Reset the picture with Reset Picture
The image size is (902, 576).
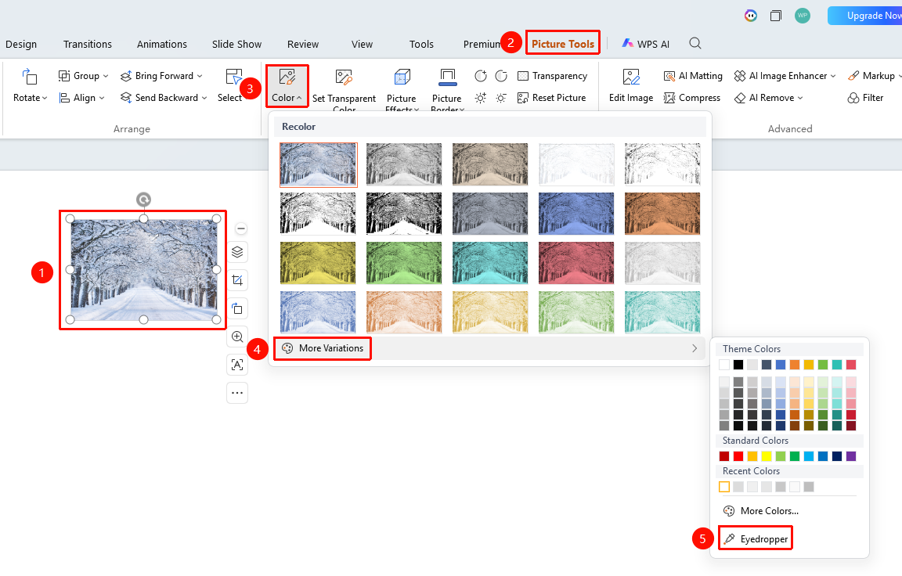pyautogui.click(x=551, y=98)
